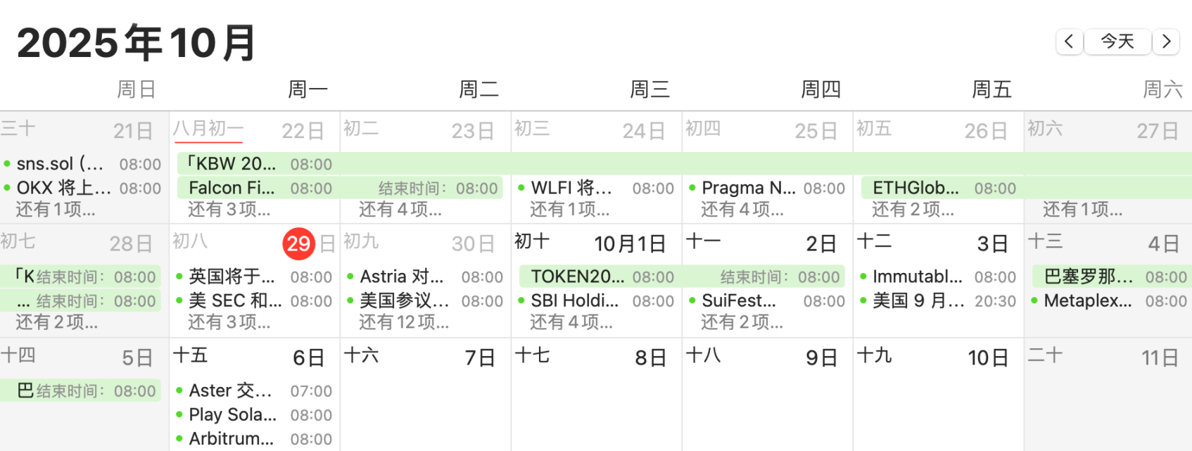1192x451 pixels.
Task: Click the 今天 button
Action: pyautogui.click(x=1117, y=42)
